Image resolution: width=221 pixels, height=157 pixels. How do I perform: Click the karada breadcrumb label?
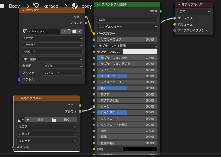pos(51,6)
